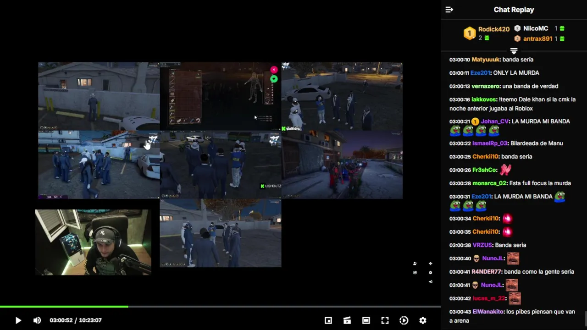The width and height of the screenshot is (587, 330).
Task: Click the Pepe emote after LA MURDA MI BANDA at 03:00:31
Action: click(559, 196)
